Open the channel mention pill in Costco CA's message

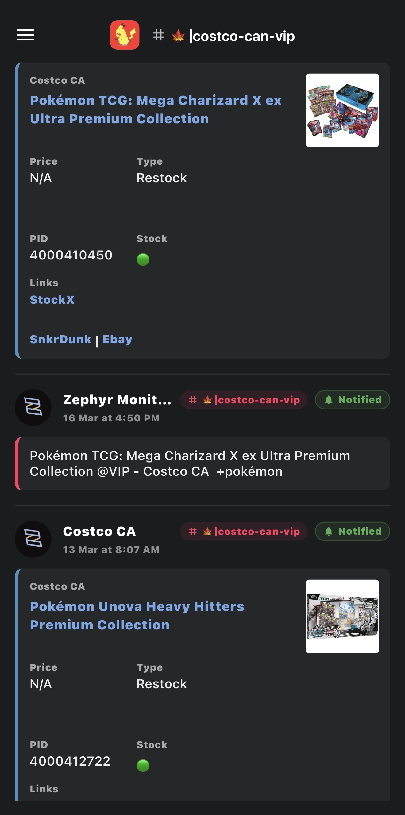click(244, 531)
